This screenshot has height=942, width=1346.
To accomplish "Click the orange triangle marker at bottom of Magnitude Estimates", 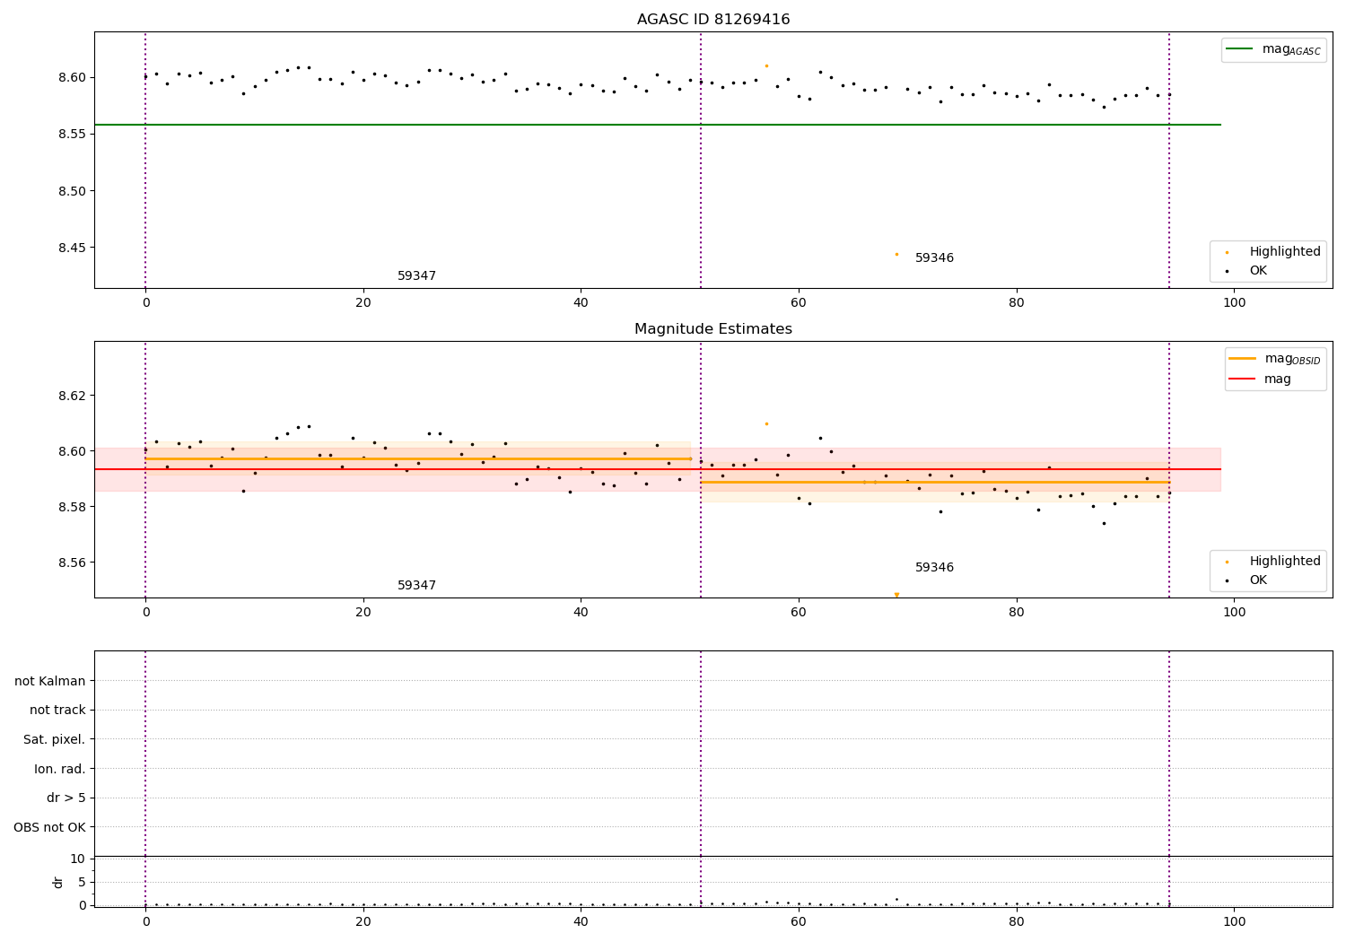I will pyautogui.click(x=896, y=595).
